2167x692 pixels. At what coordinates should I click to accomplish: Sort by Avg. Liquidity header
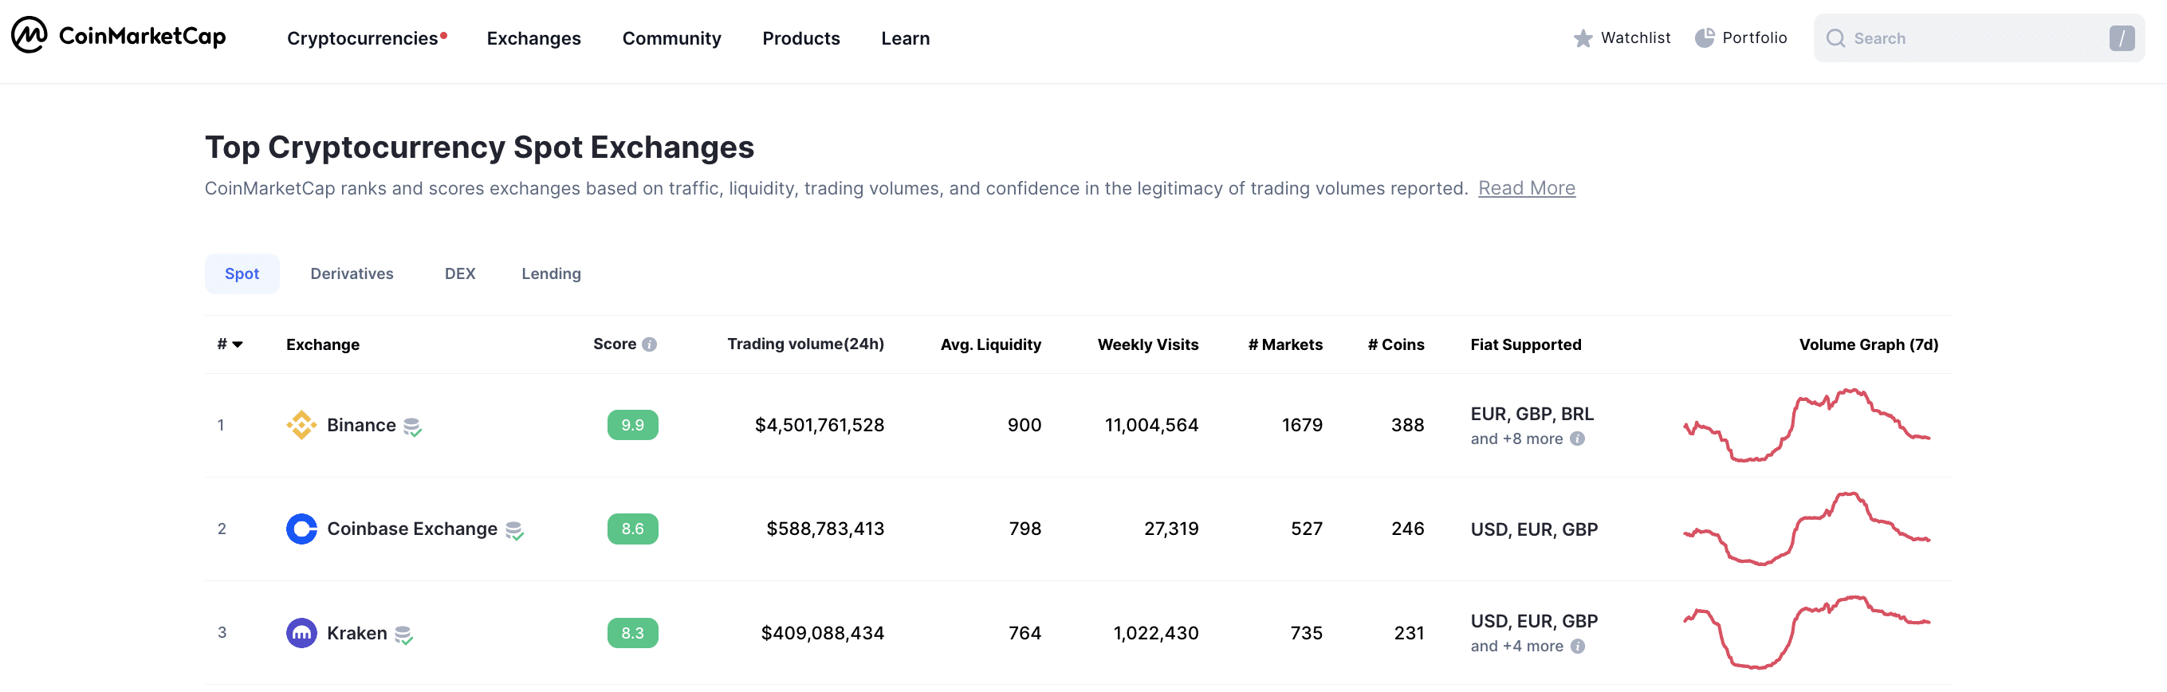tap(990, 344)
